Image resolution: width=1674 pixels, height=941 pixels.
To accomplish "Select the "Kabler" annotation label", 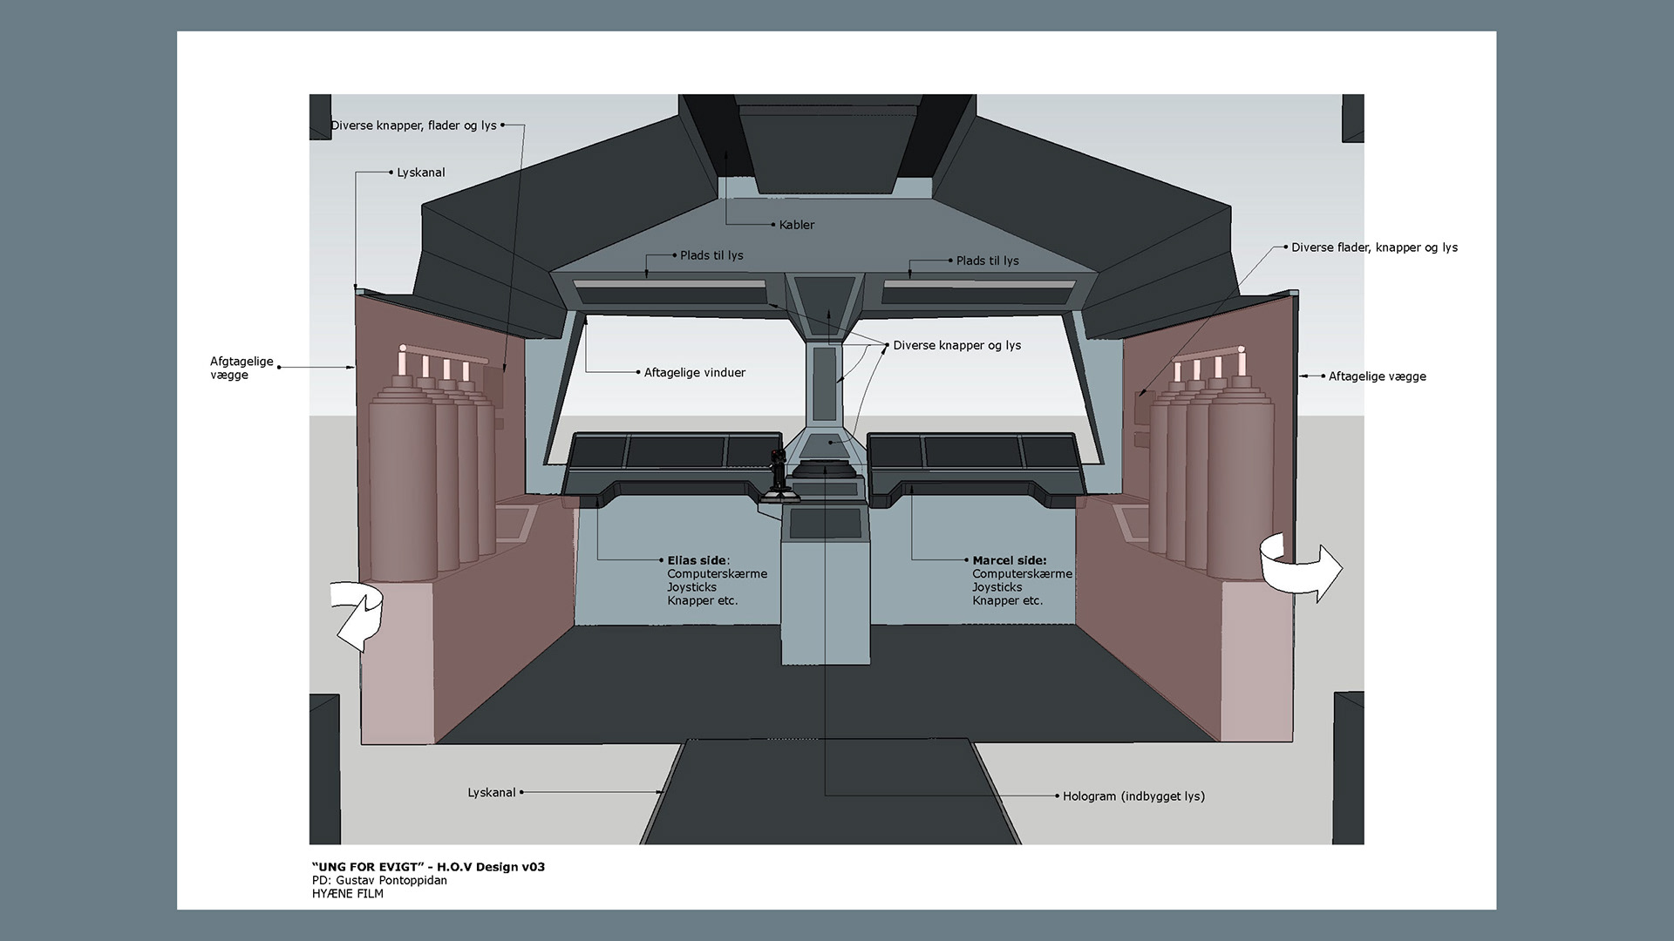I will pos(796,225).
